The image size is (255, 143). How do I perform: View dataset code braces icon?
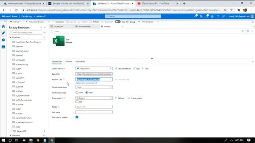(243, 31)
